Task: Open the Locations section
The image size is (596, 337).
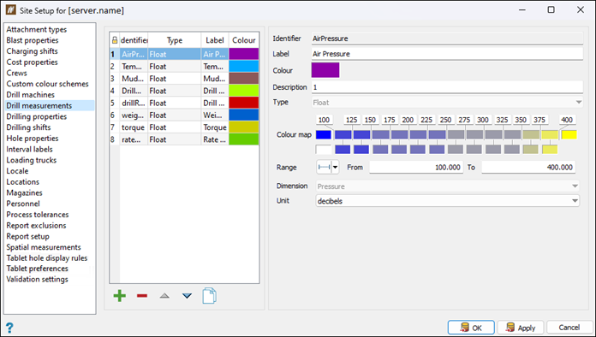Action: (x=22, y=182)
